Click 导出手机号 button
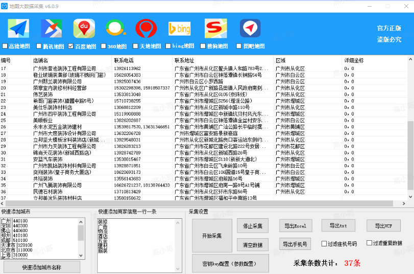The height and width of the screenshot is (274, 414). click(x=295, y=244)
